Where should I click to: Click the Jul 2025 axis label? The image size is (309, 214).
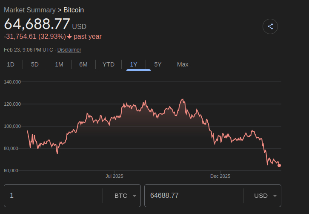pos(114,176)
